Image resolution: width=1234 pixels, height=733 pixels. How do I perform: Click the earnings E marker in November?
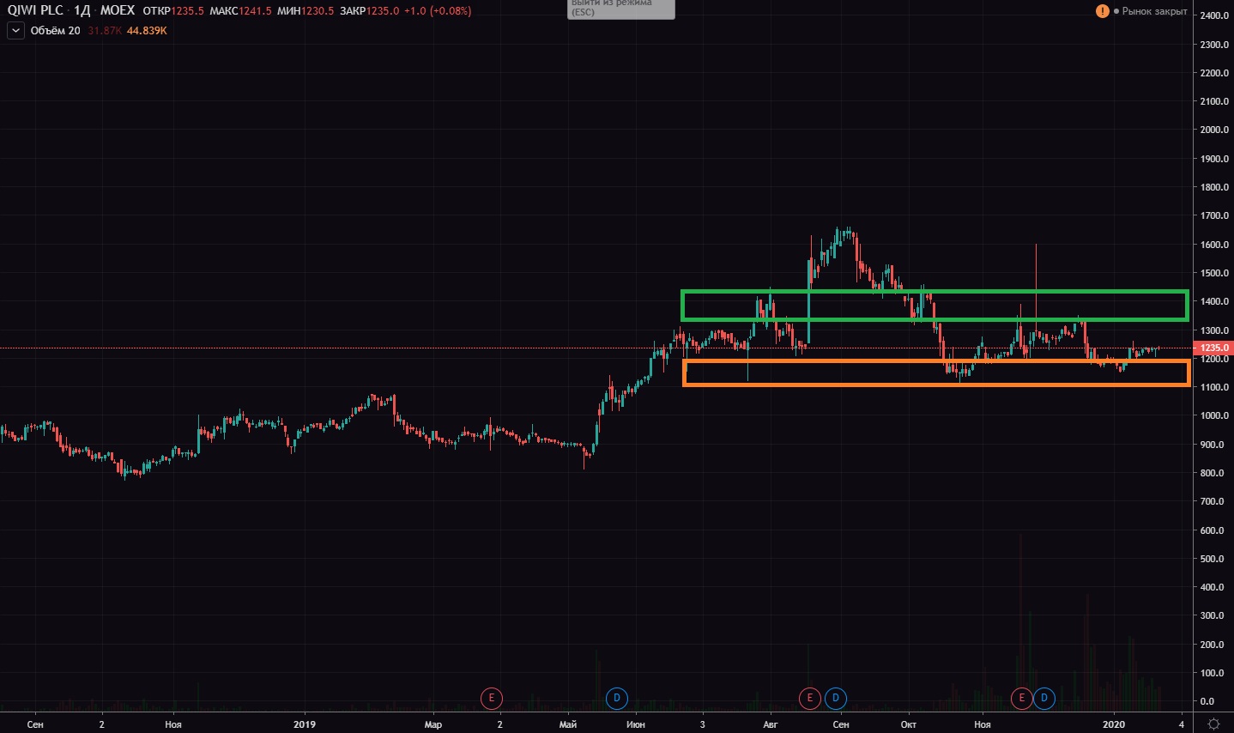pos(1021,698)
